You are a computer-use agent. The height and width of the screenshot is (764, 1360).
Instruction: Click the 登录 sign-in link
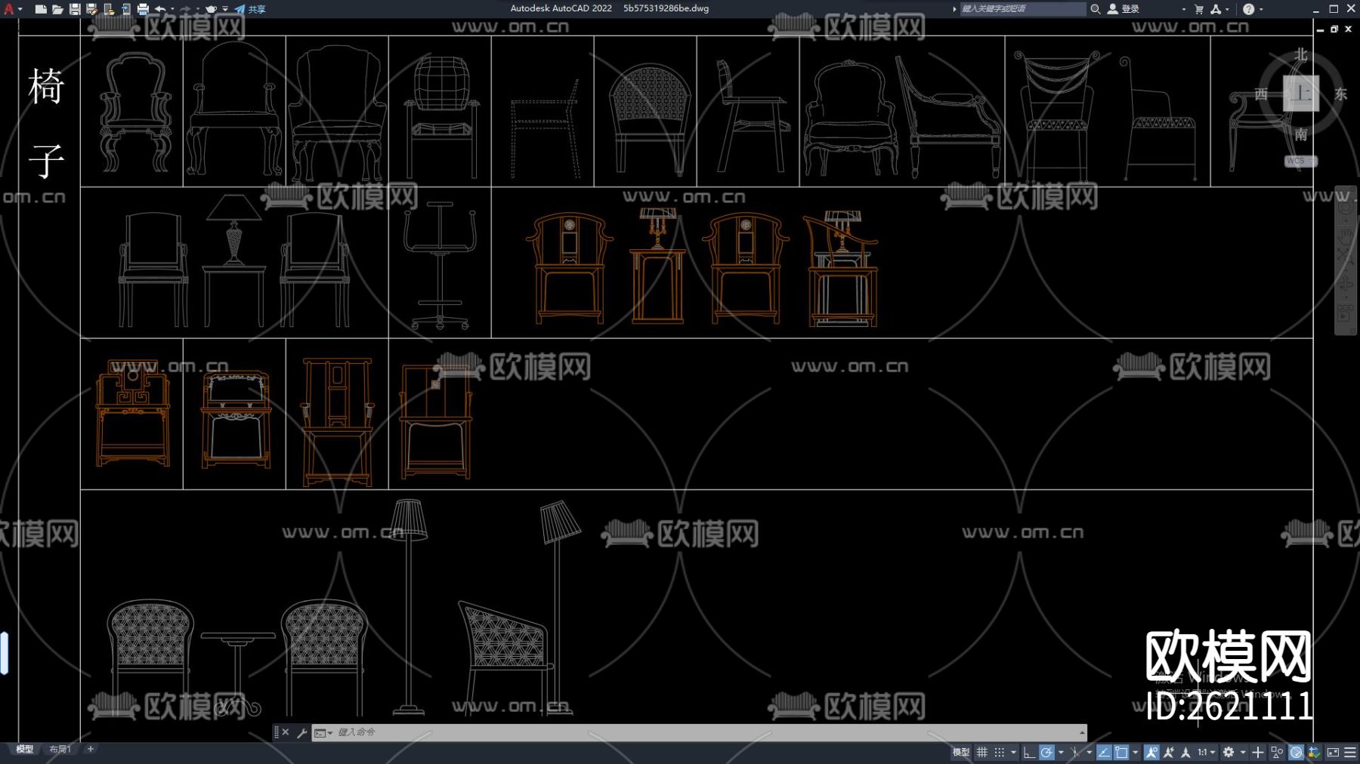pos(1130,9)
